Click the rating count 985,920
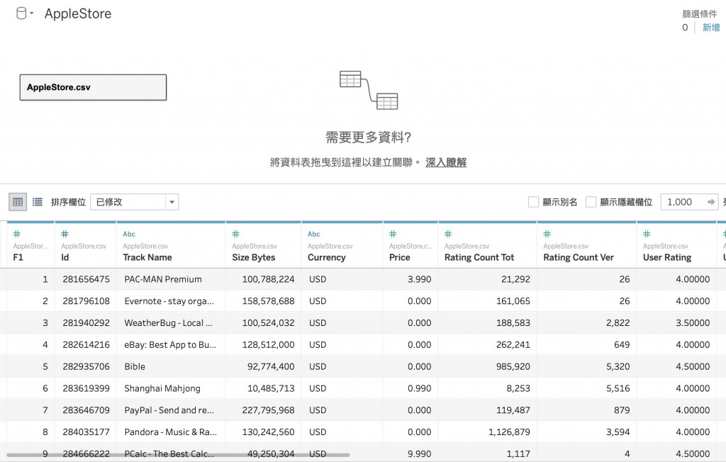The width and height of the screenshot is (726, 462). [x=513, y=366]
